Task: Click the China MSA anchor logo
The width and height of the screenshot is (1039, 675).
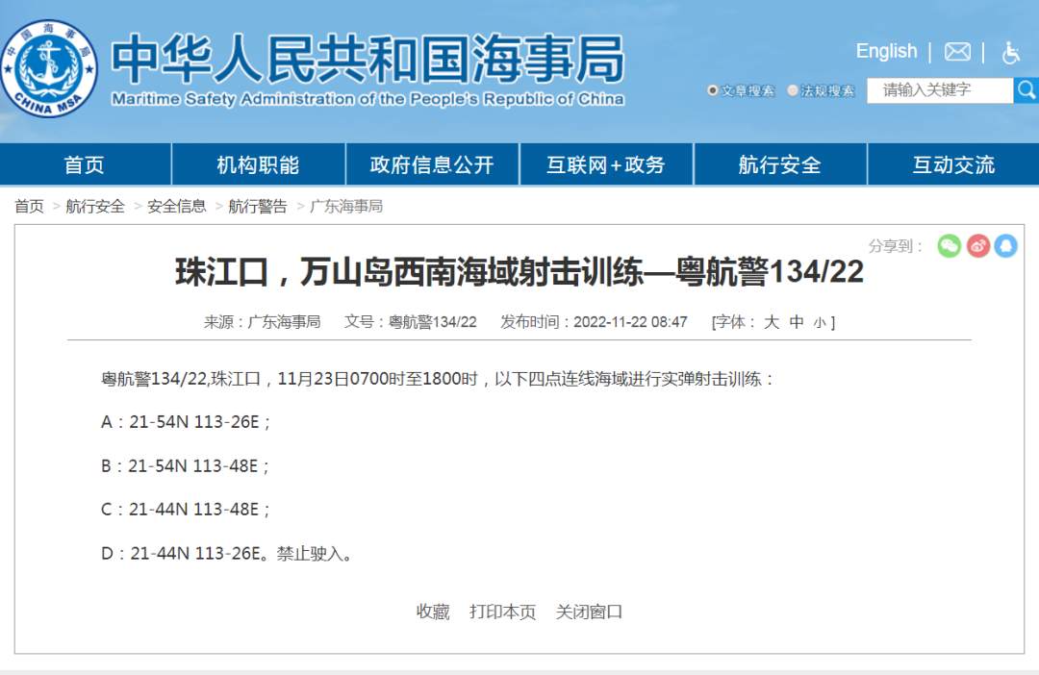Action: tap(48, 67)
